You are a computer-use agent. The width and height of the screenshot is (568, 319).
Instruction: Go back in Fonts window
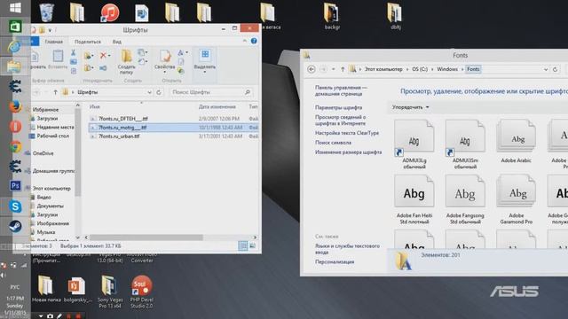click(x=312, y=69)
